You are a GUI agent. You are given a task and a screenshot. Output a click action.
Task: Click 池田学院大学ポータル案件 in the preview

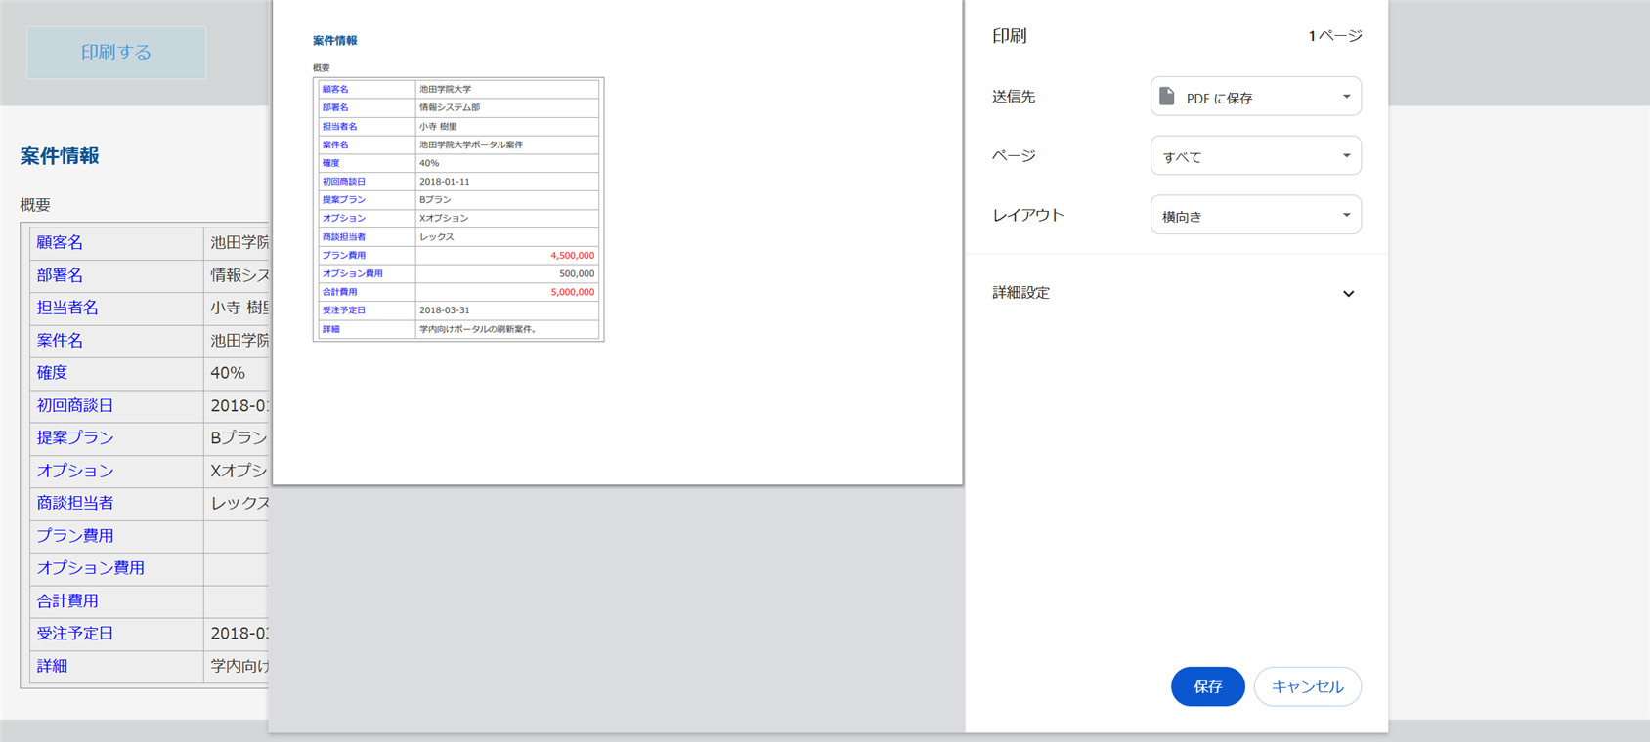471,144
